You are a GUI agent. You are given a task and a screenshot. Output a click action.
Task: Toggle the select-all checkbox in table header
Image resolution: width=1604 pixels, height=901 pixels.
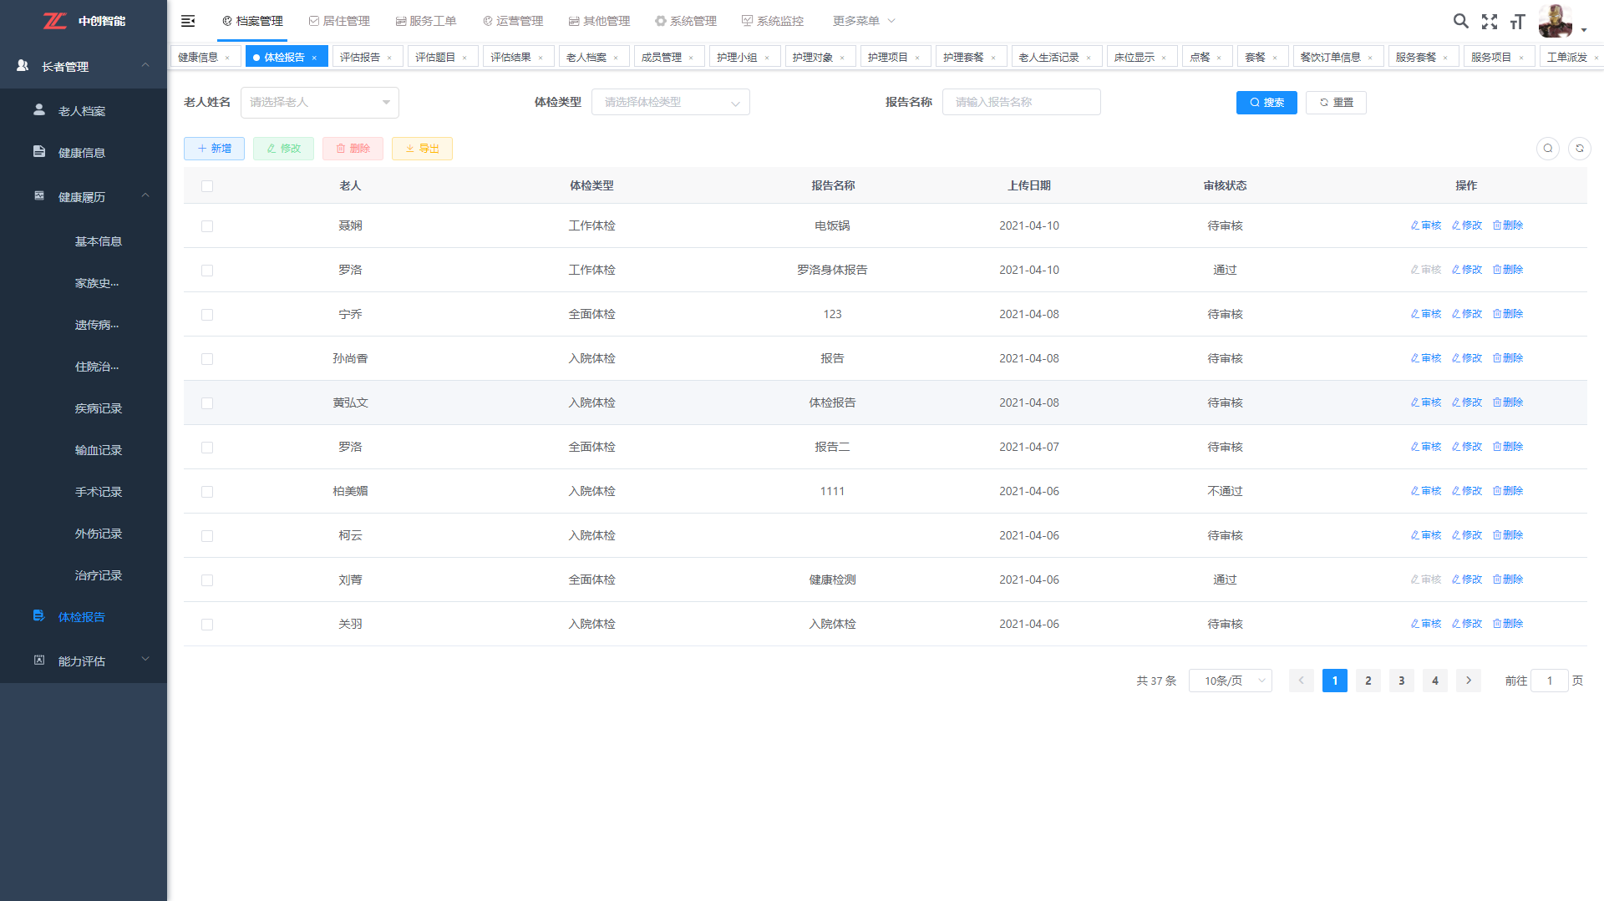[x=207, y=186]
